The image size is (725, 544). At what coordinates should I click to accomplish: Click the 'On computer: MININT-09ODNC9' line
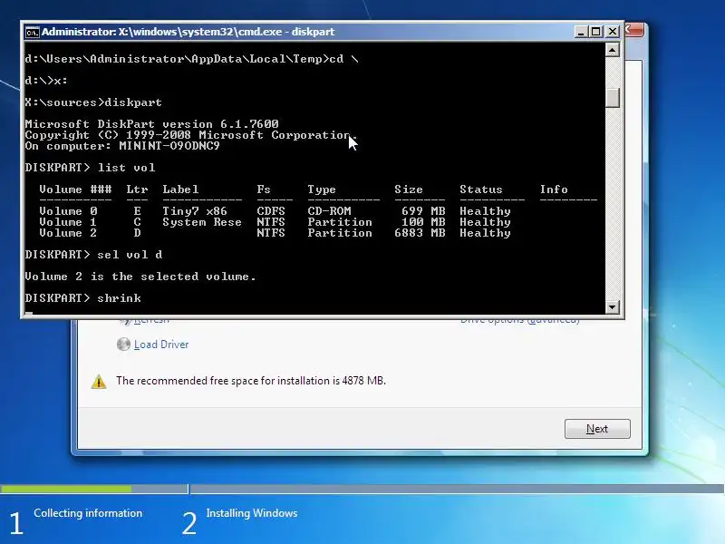[x=122, y=146]
